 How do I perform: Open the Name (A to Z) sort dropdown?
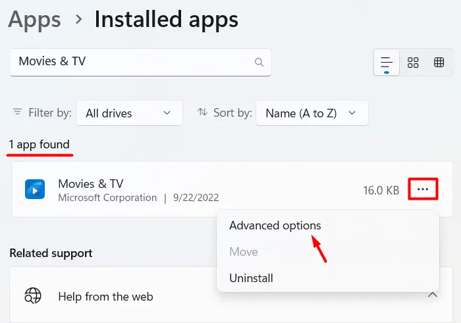(x=312, y=113)
